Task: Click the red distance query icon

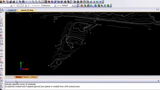Action: pos(94,2)
